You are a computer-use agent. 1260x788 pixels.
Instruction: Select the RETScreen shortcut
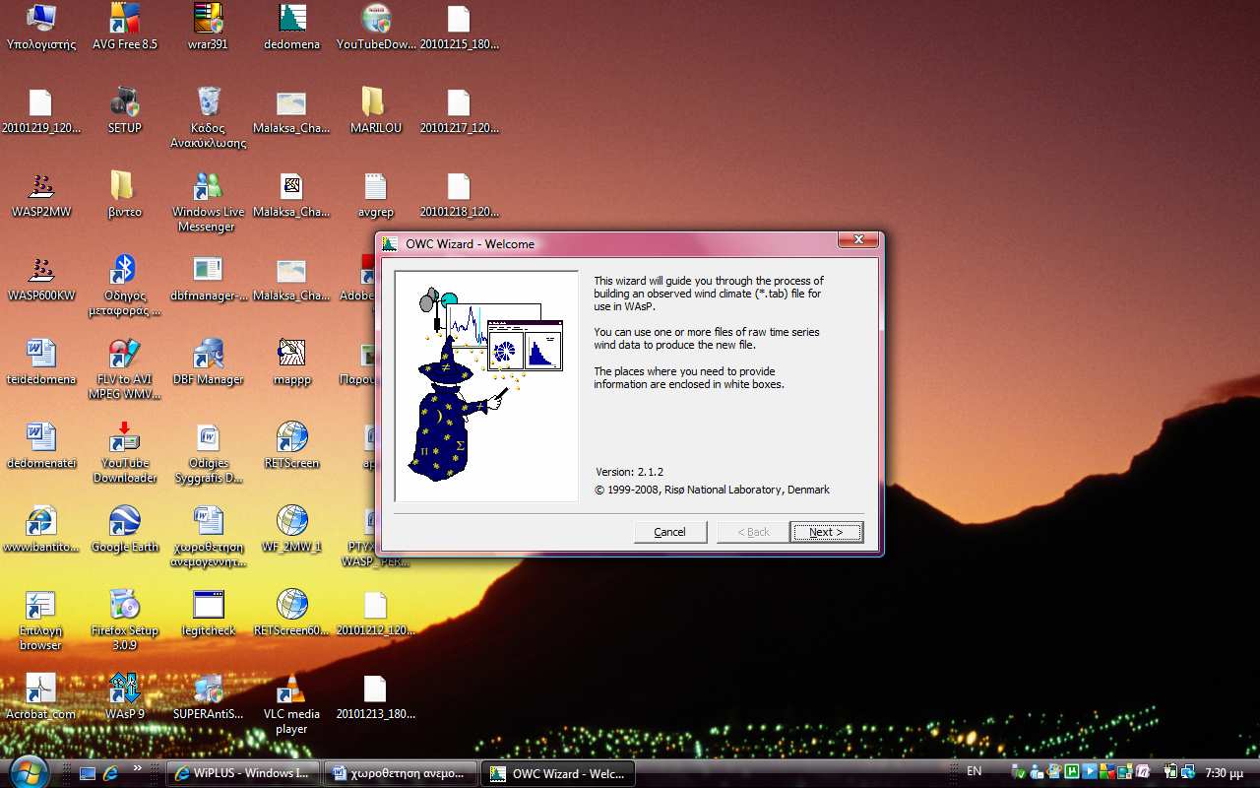coord(291,446)
